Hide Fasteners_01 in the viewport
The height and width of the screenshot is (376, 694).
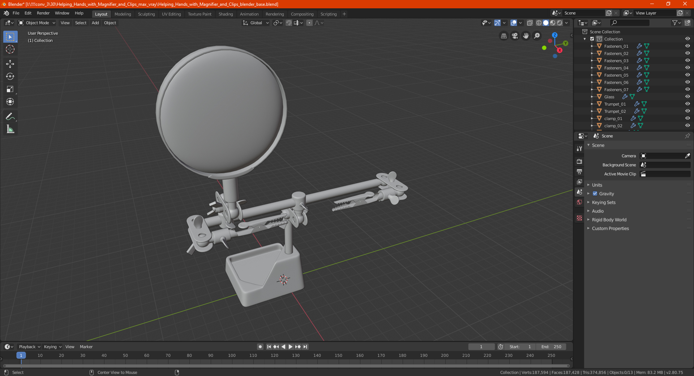click(687, 46)
